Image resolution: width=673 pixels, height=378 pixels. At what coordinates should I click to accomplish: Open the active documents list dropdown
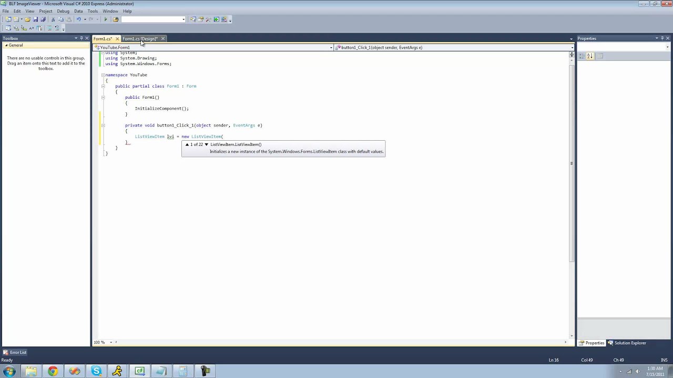pos(572,39)
